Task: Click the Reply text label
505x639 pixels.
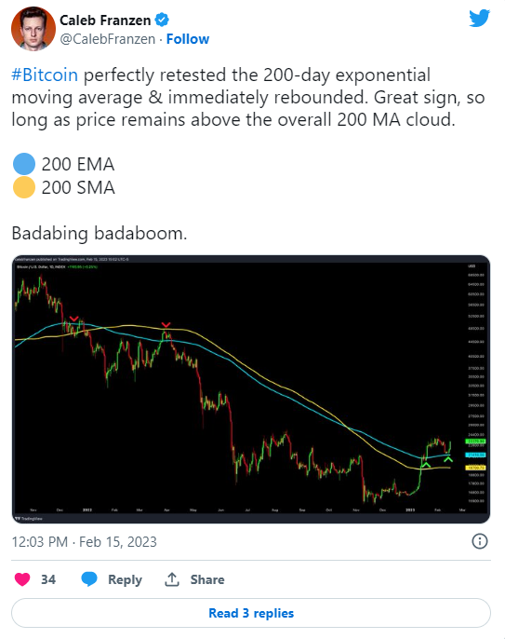Action: [125, 579]
